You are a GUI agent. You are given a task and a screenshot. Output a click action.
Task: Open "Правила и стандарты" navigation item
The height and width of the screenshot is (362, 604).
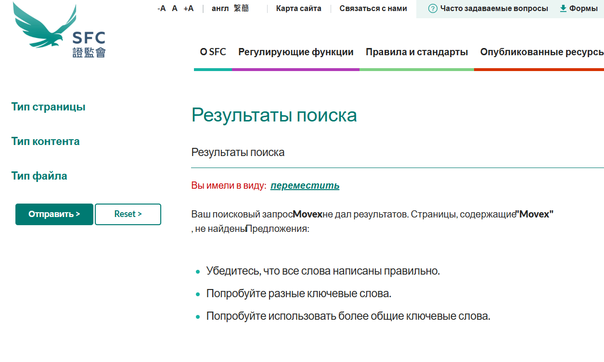pyautogui.click(x=417, y=52)
